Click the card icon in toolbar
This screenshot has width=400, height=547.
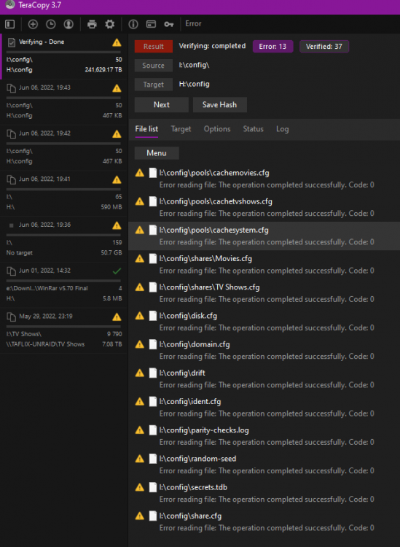pyautogui.click(x=151, y=24)
